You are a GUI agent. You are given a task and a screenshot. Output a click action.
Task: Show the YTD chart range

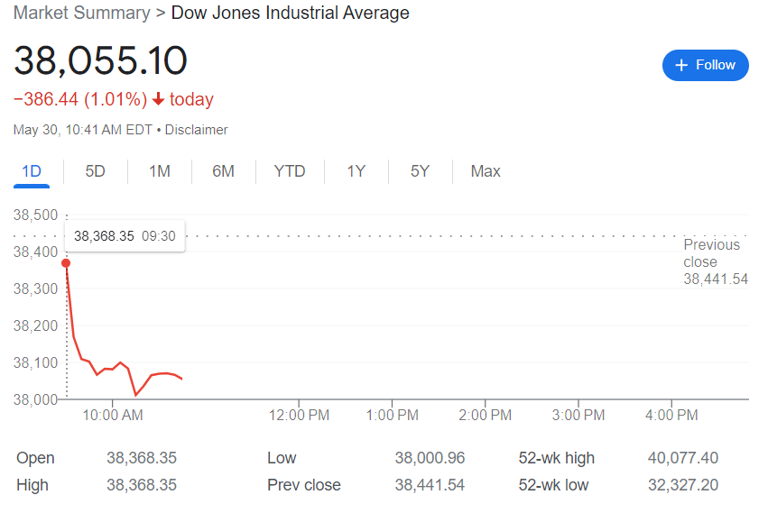click(290, 171)
